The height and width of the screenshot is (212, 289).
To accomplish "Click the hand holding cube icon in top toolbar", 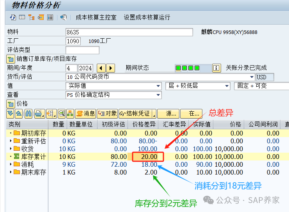I will pyautogui.click(x=64, y=18).
